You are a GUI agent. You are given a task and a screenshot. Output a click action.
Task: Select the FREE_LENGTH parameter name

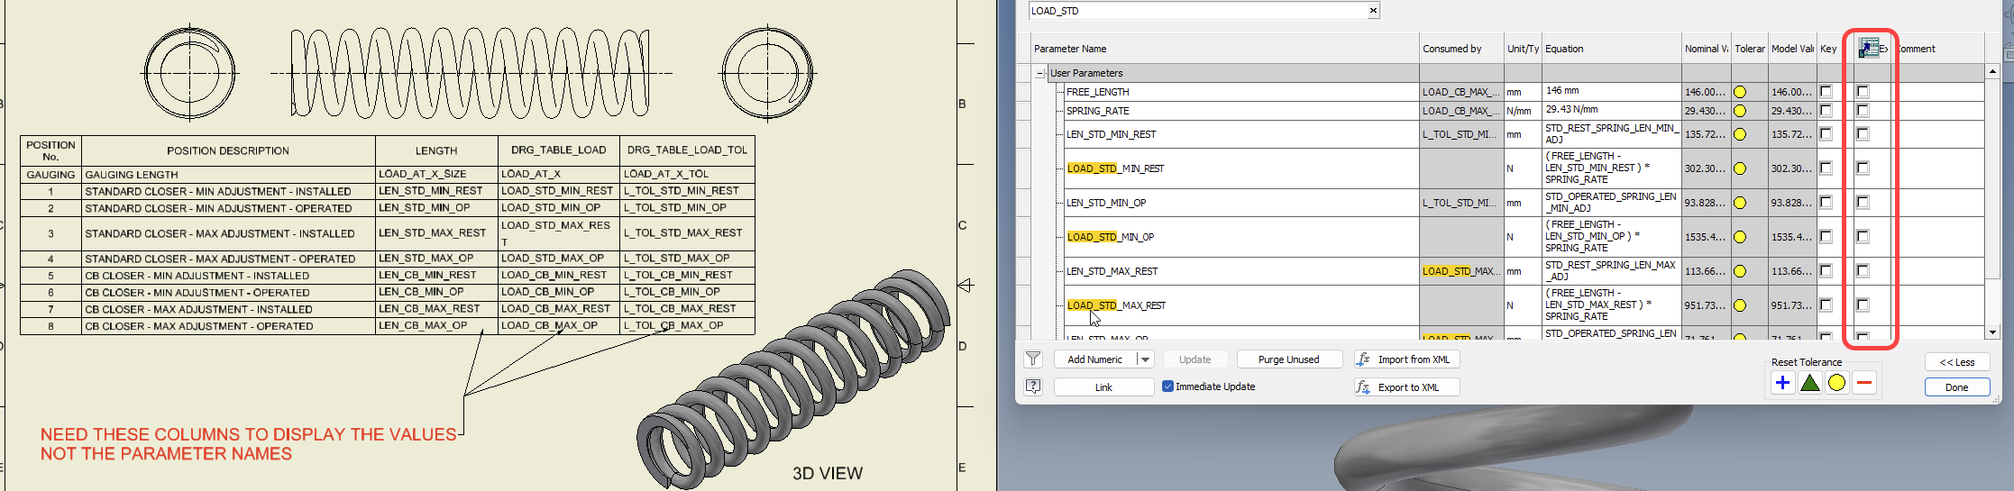[x=1097, y=92]
